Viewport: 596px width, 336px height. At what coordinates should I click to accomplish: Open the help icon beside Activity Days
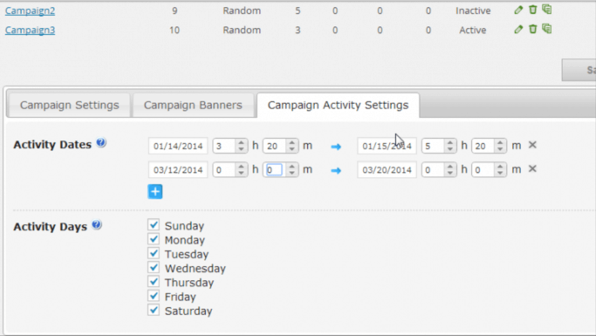coord(97,225)
